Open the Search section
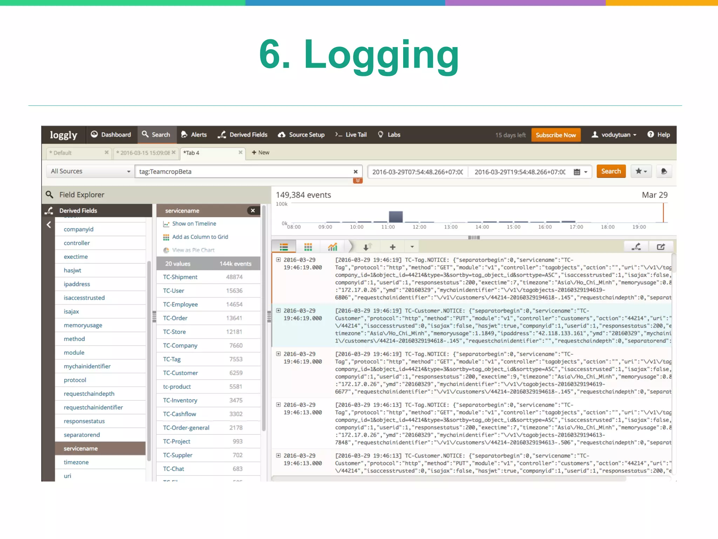The image size is (718, 539). 156,135
